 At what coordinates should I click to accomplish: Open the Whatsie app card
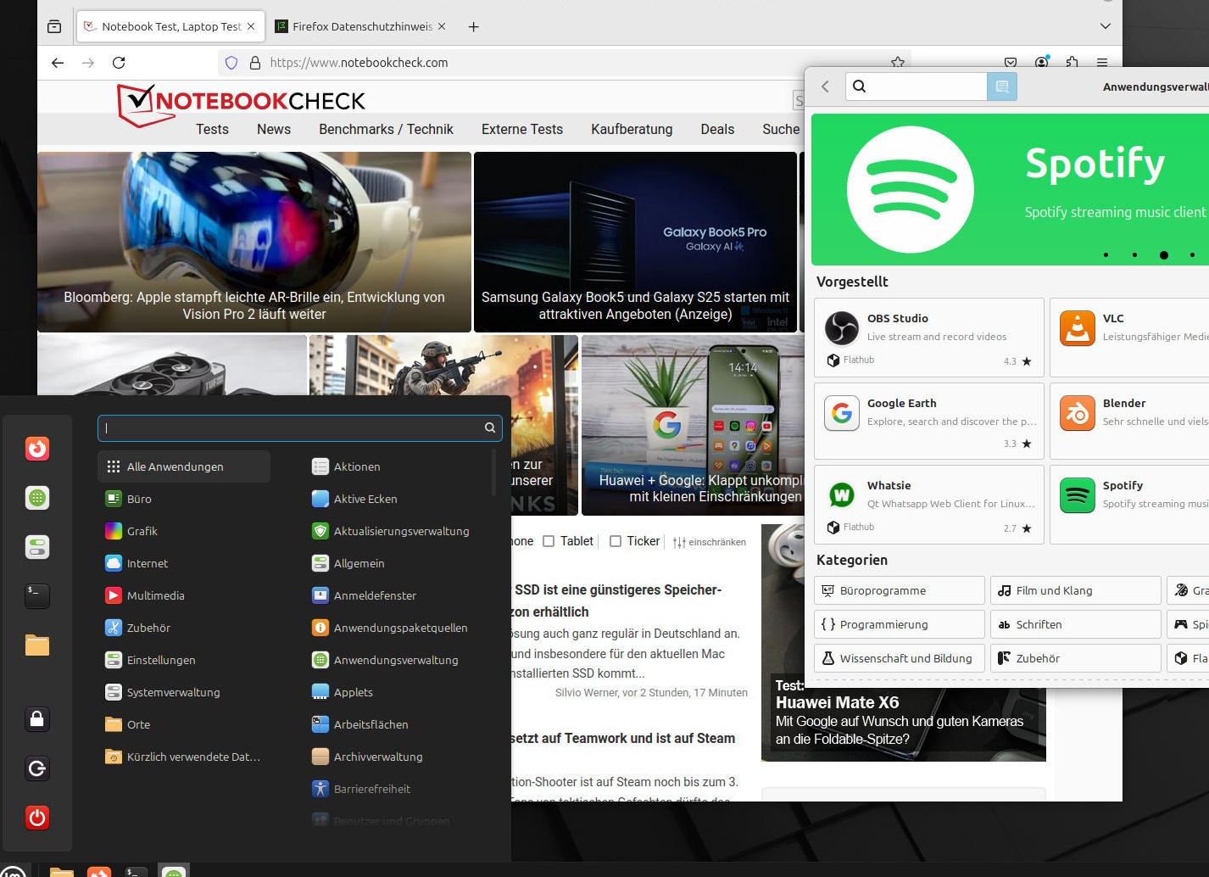[929, 505]
